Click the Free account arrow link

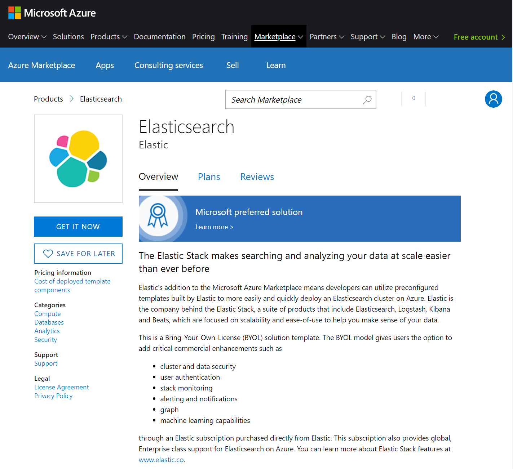coord(479,37)
